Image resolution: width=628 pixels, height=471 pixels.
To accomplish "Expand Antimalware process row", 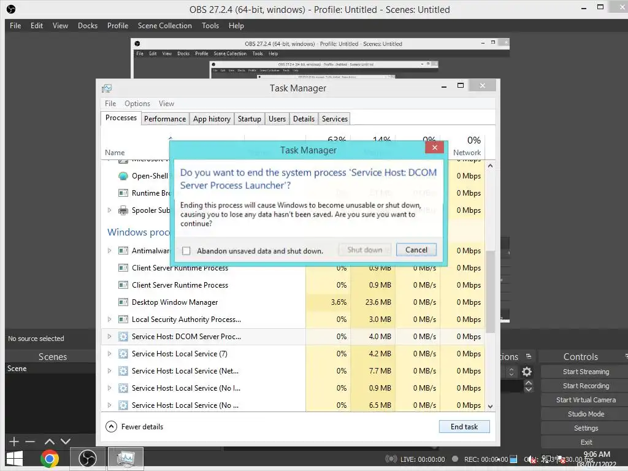I will tap(109, 251).
